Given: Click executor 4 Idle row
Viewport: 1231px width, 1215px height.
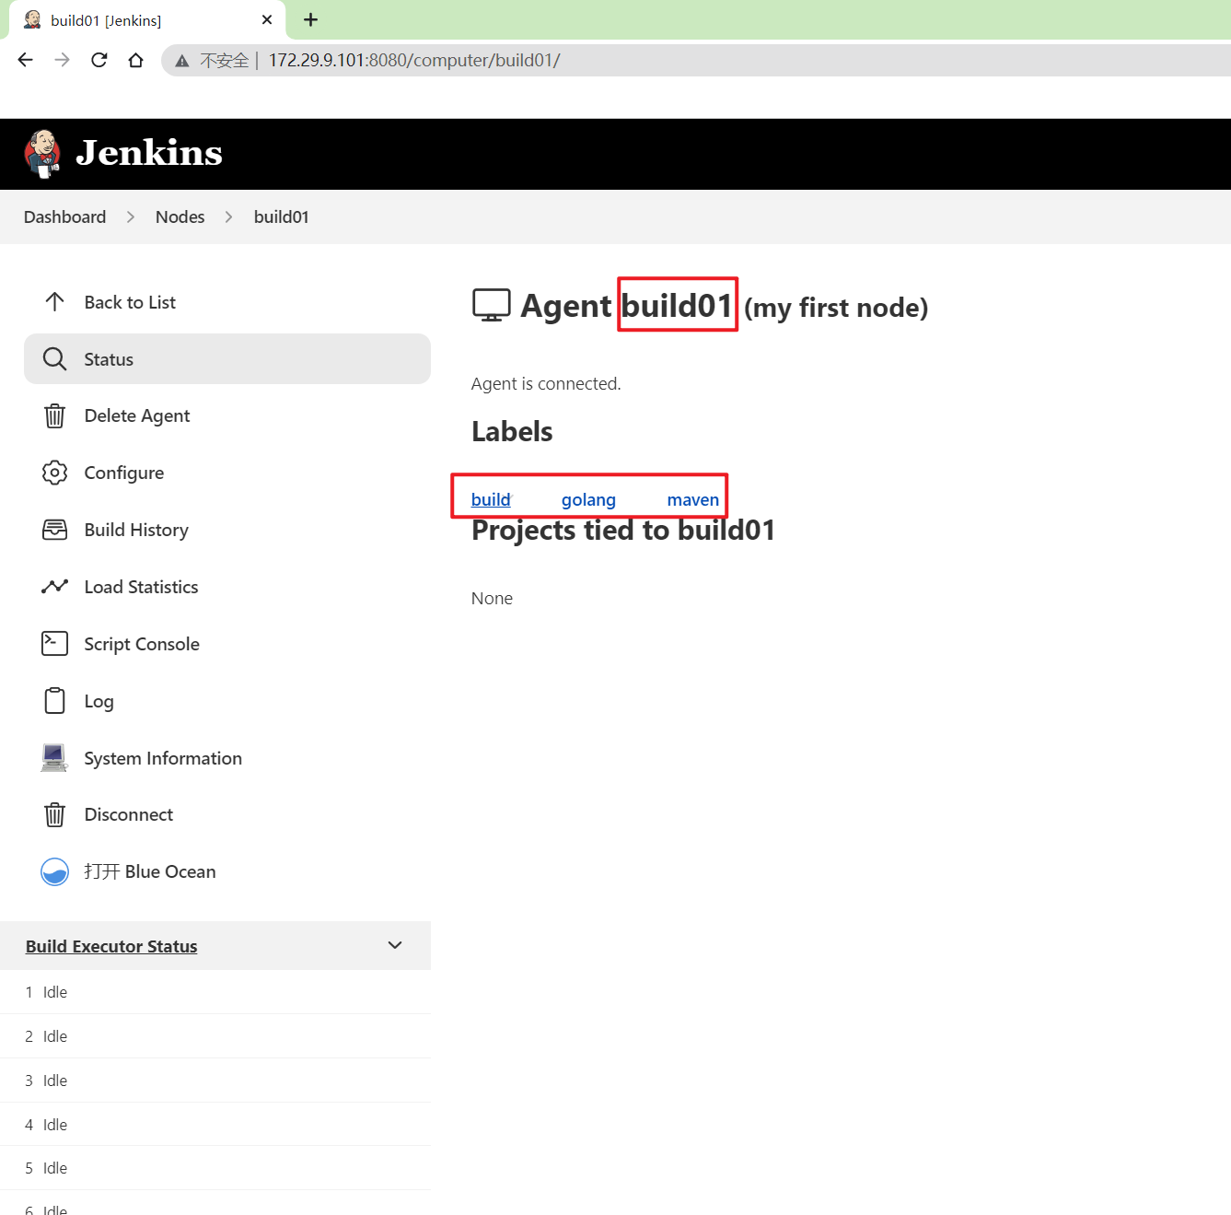Looking at the screenshot, I should pos(215,1125).
